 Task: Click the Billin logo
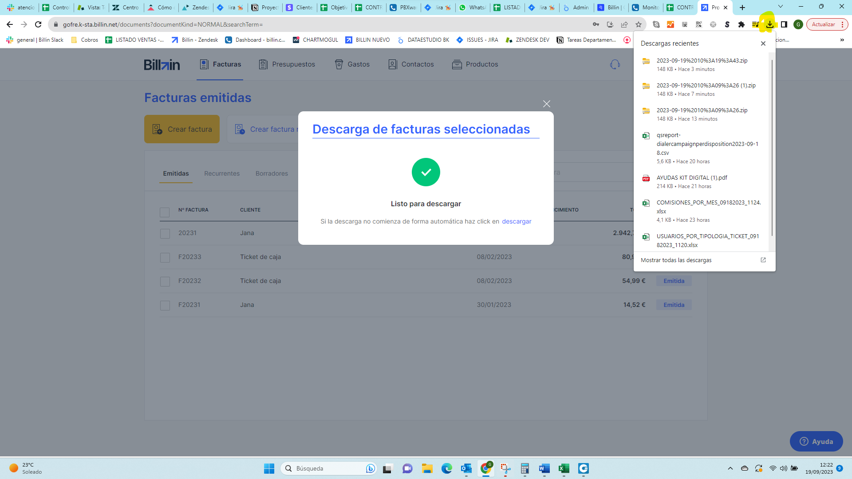click(162, 65)
